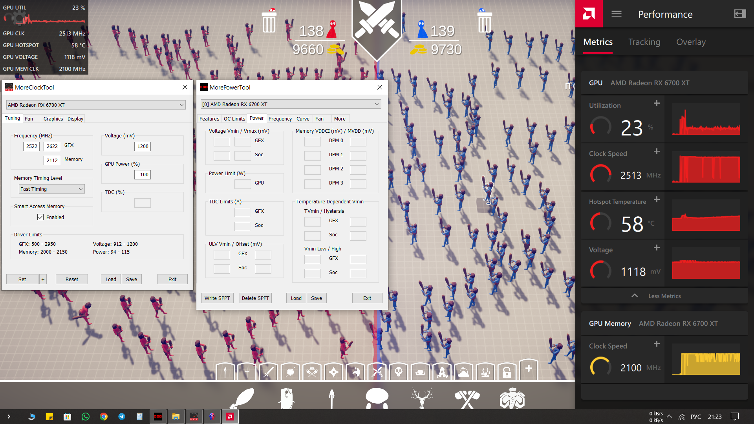Select the mammoth unit icon

[x=512, y=398]
